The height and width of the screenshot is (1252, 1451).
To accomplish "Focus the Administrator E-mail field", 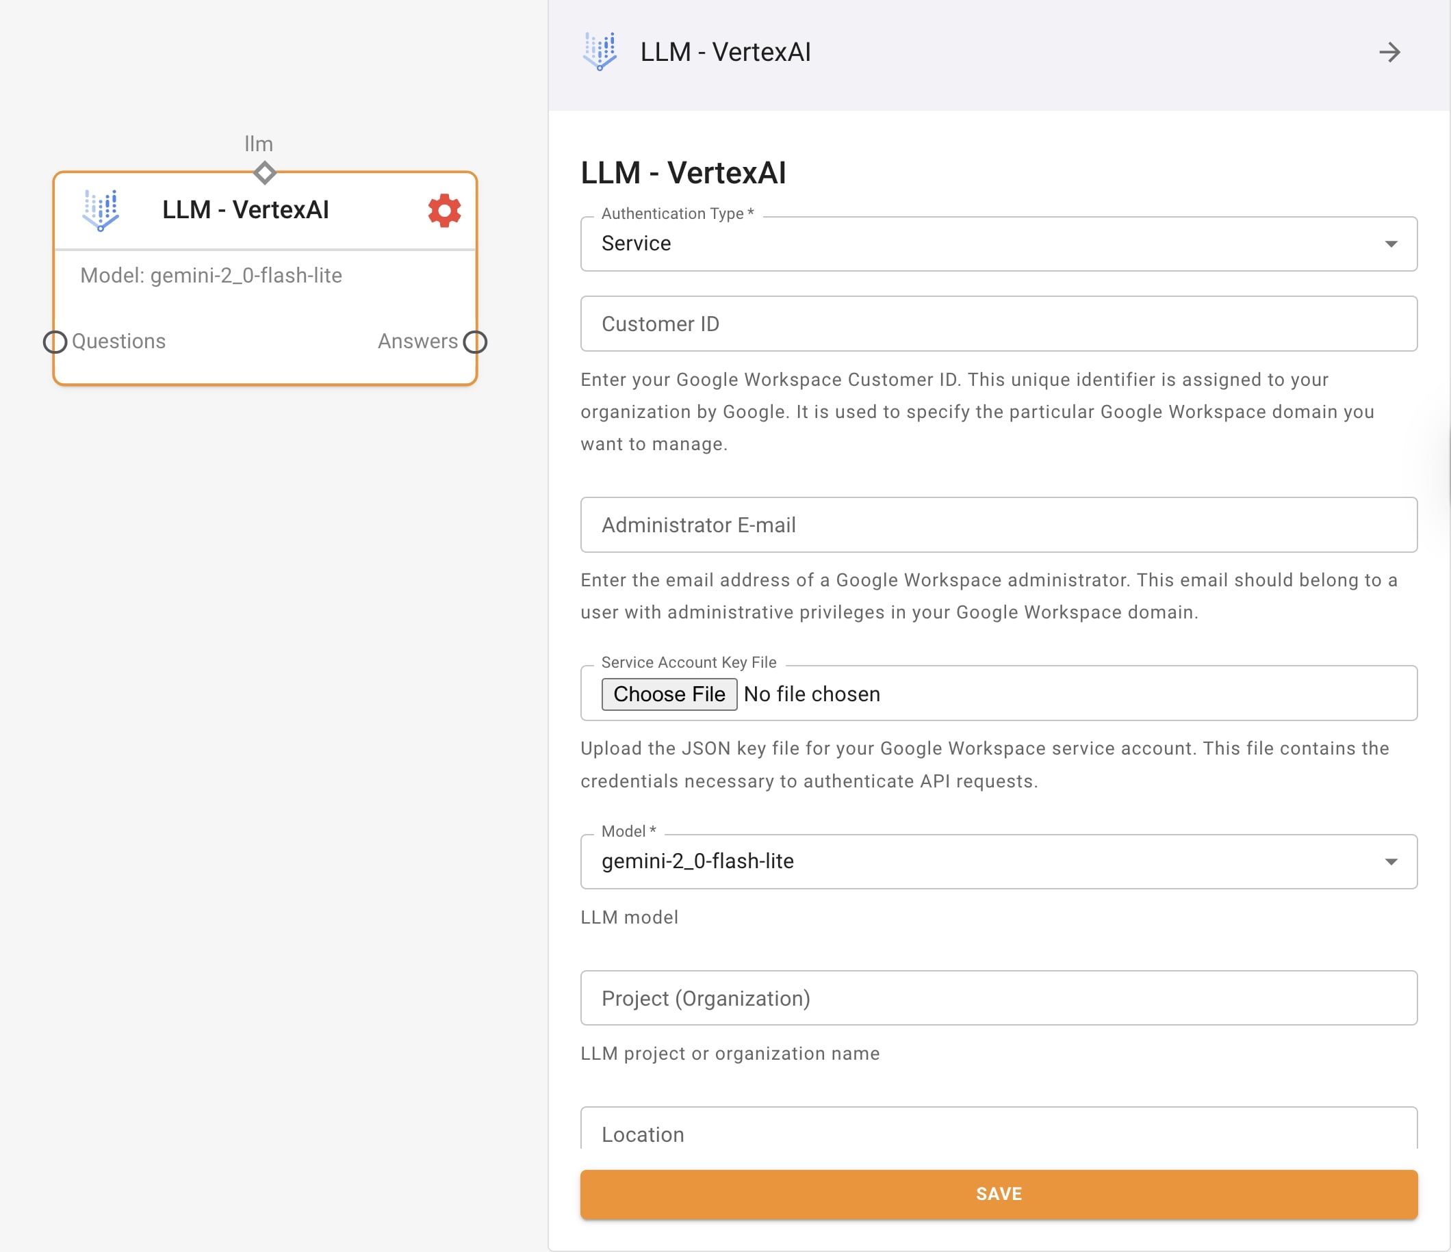I will coord(998,525).
